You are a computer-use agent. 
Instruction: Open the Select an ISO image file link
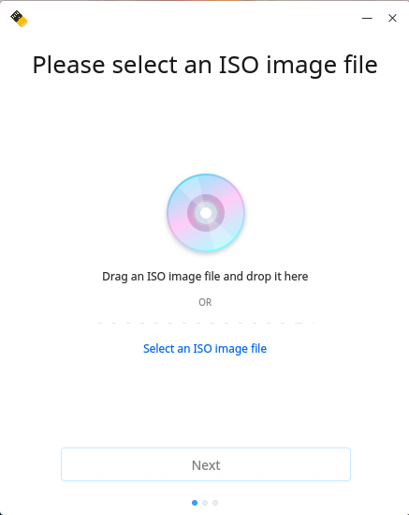205,348
